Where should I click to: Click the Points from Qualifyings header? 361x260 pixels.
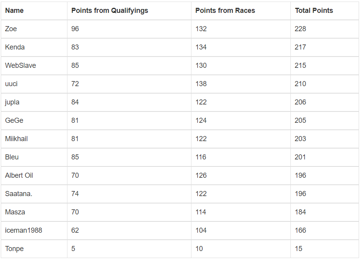pyautogui.click(x=110, y=11)
